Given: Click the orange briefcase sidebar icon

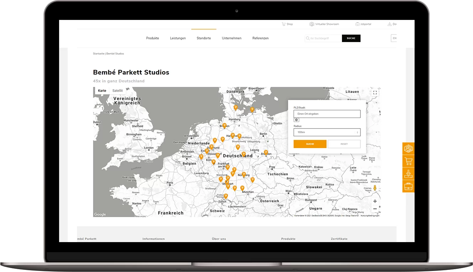Looking at the screenshot, I should 408,186.
